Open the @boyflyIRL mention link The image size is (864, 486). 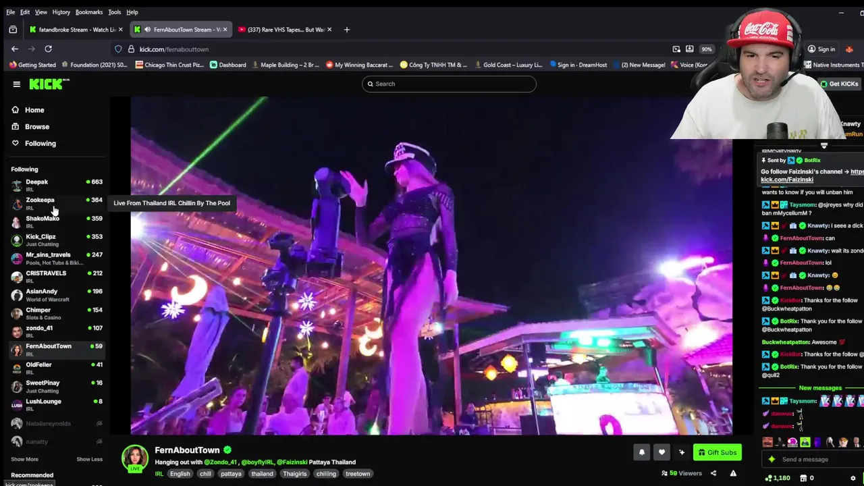tap(257, 462)
